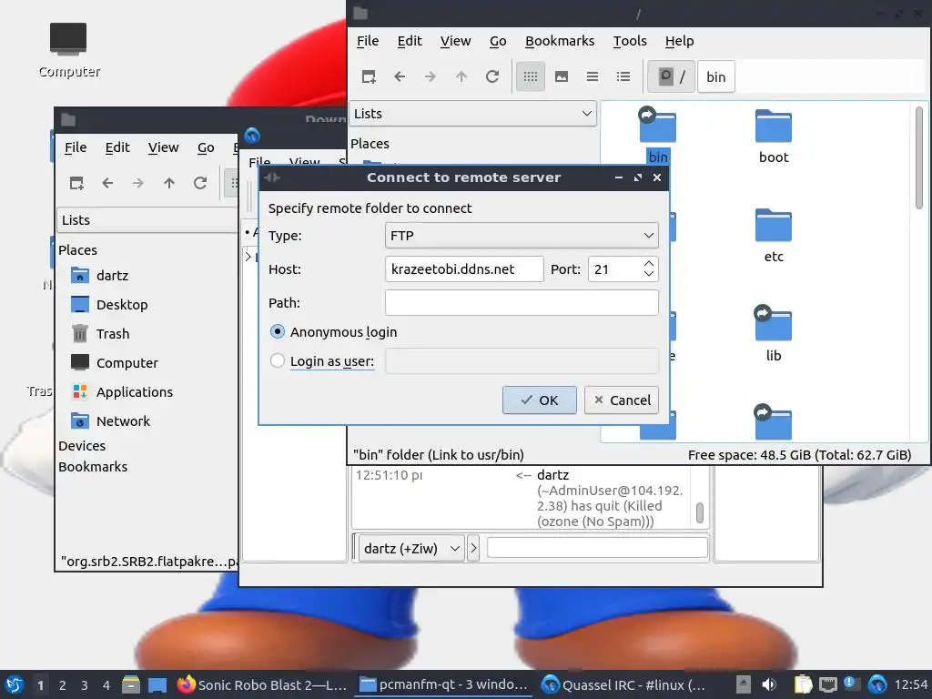Click New Tab icon in root folder window

pos(369,76)
